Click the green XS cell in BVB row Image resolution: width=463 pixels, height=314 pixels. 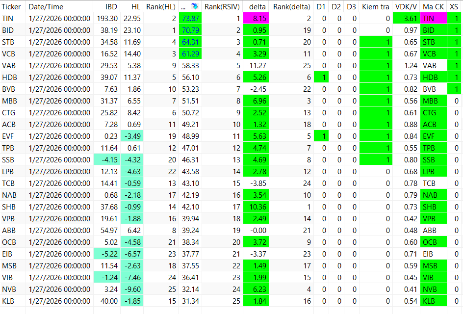click(454, 89)
